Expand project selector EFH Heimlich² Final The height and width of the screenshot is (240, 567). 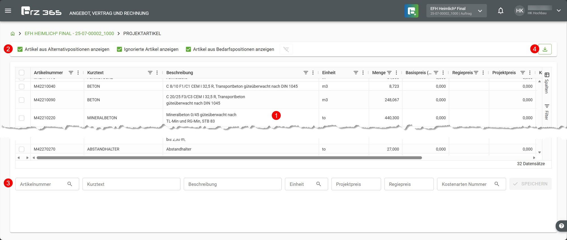click(x=456, y=11)
